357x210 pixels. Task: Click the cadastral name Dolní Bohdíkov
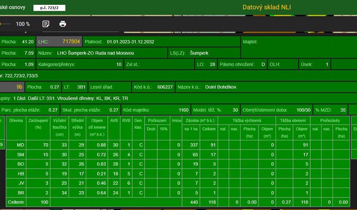(221, 87)
